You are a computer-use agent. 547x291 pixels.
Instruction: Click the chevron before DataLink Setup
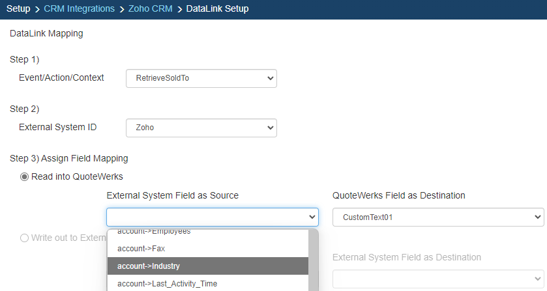click(179, 9)
